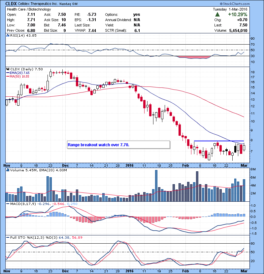Click the MA(50) 10.55 legend entry
The image size is (264, 274).
18,77
